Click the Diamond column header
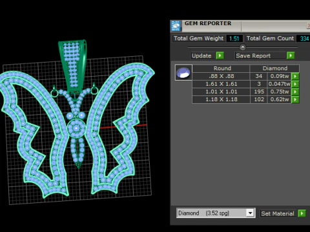Image resolution: width=310 pixels, height=232 pixels. [x=275, y=68]
